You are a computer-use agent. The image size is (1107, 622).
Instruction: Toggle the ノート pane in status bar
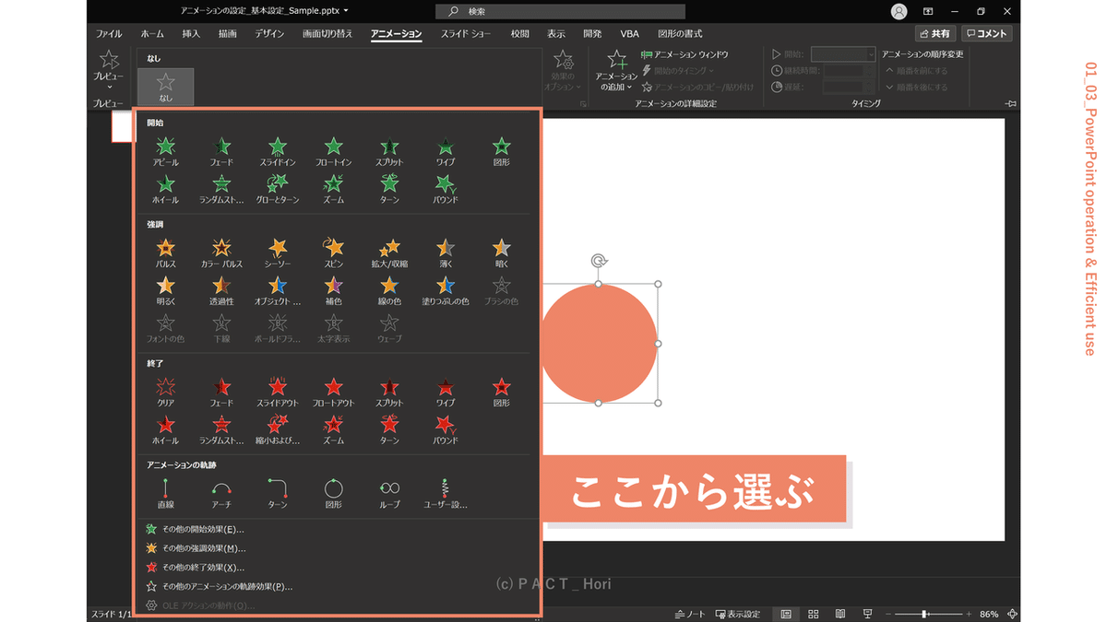pyautogui.click(x=691, y=614)
